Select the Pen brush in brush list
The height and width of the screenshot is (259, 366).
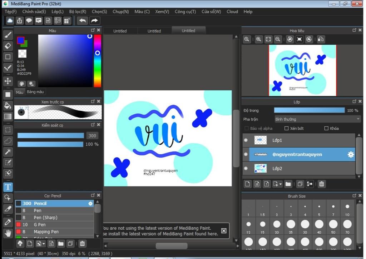point(55,210)
